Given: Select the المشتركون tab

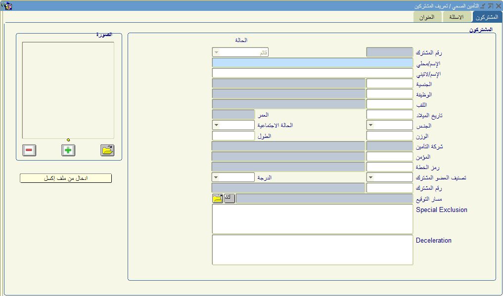Looking at the screenshot, I should pyautogui.click(x=485, y=17).
